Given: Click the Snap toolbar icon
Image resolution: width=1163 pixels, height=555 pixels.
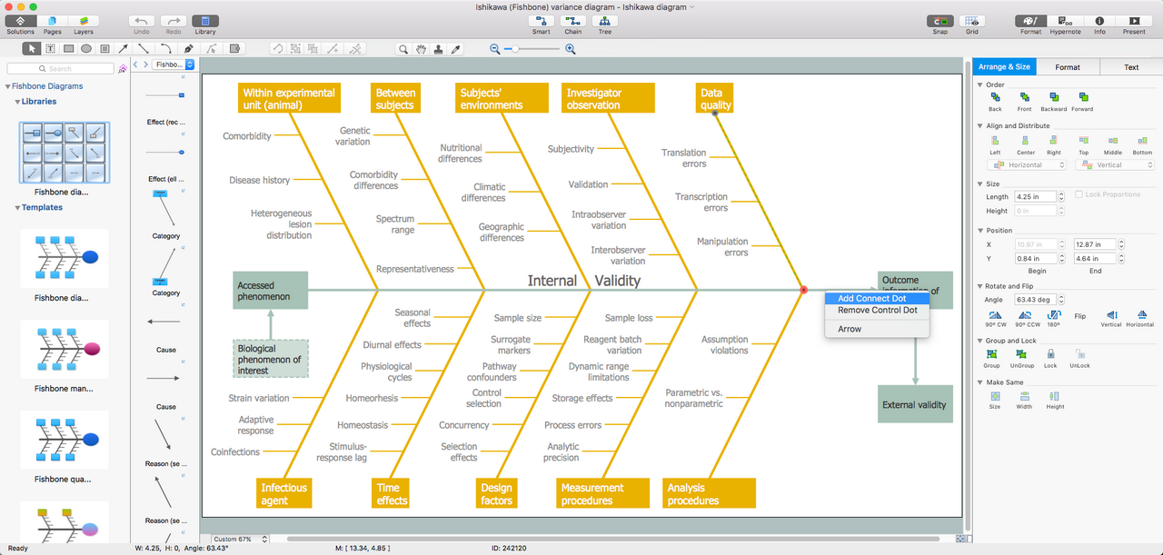Looking at the screenshot, I should (x=939, y=21).
